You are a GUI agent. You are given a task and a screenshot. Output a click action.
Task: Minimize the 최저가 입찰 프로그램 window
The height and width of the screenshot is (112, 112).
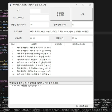76,5
